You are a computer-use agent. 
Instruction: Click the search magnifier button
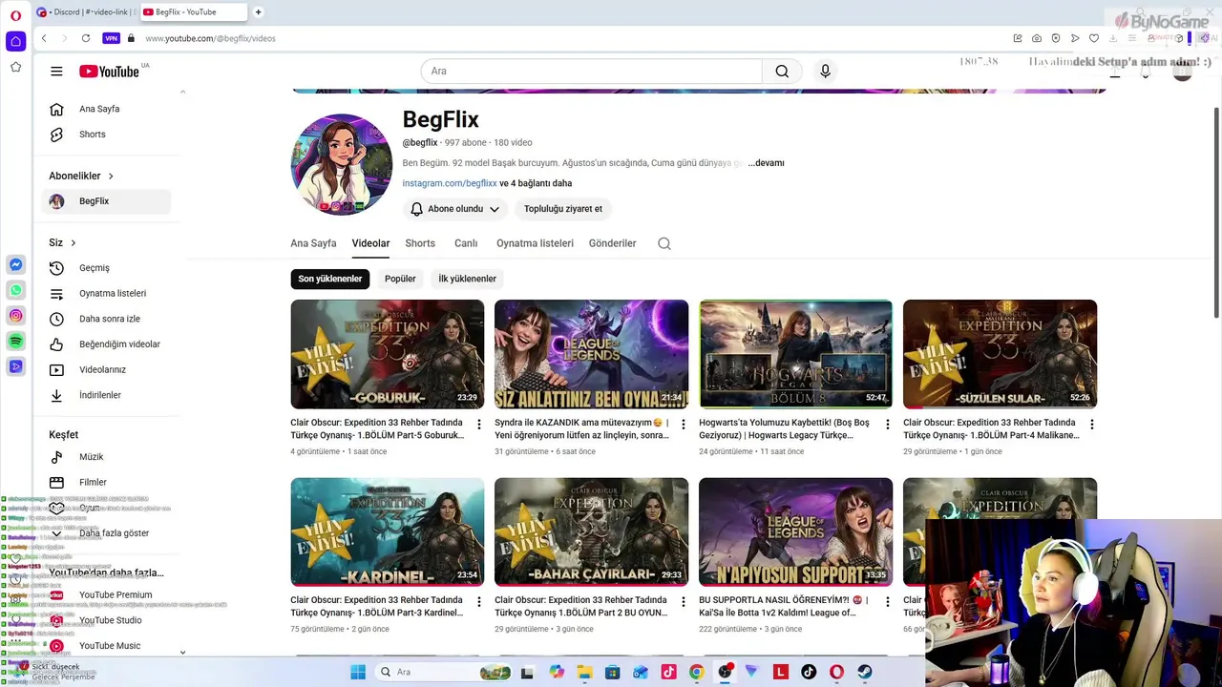pyautogui.click(x=782, y=72)
